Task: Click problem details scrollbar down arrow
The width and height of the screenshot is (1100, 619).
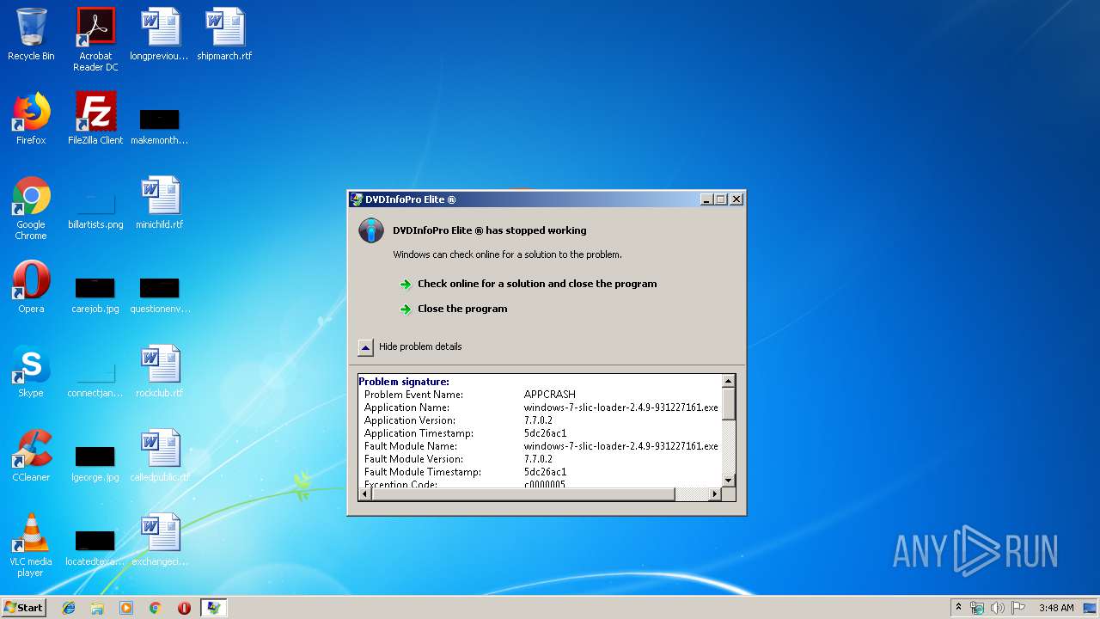Action: coord(729,481)
